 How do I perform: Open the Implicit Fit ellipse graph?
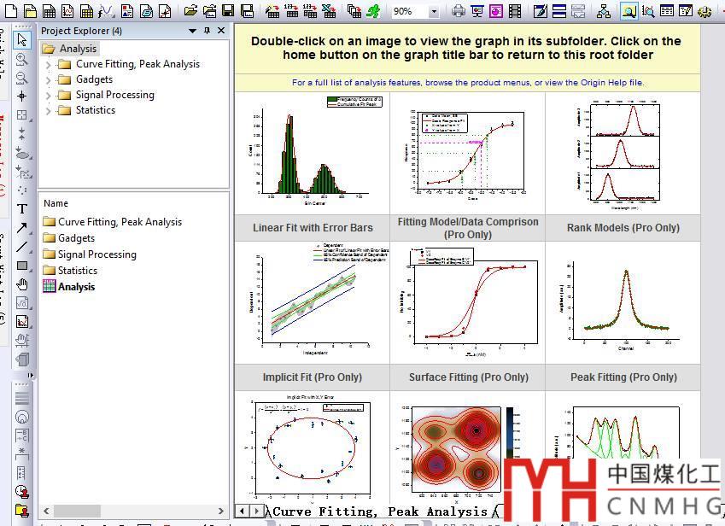[312, 447]
